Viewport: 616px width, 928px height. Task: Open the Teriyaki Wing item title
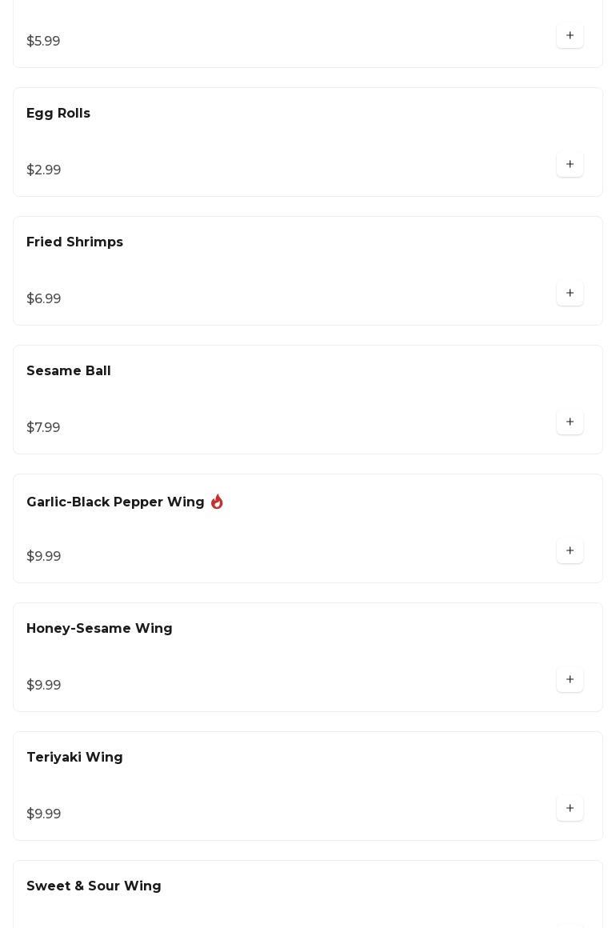tap(74, 757)
